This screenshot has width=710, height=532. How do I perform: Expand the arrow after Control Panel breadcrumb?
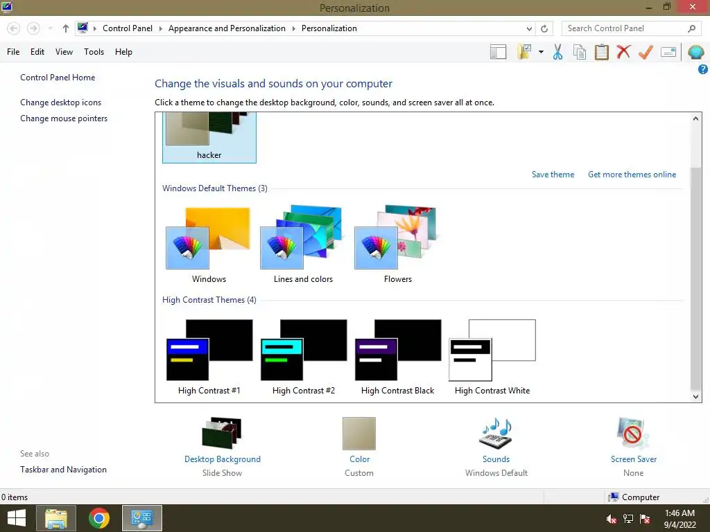point(160,28)
